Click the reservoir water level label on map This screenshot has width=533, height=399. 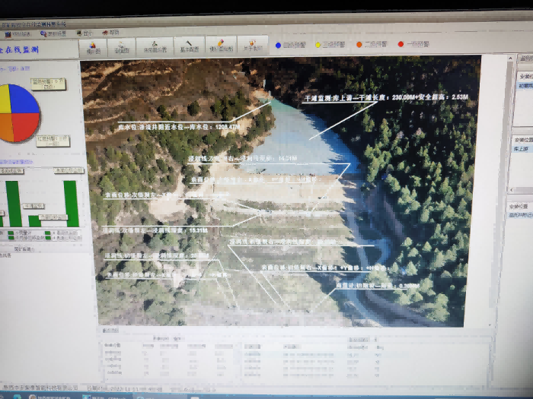point(174,126)
